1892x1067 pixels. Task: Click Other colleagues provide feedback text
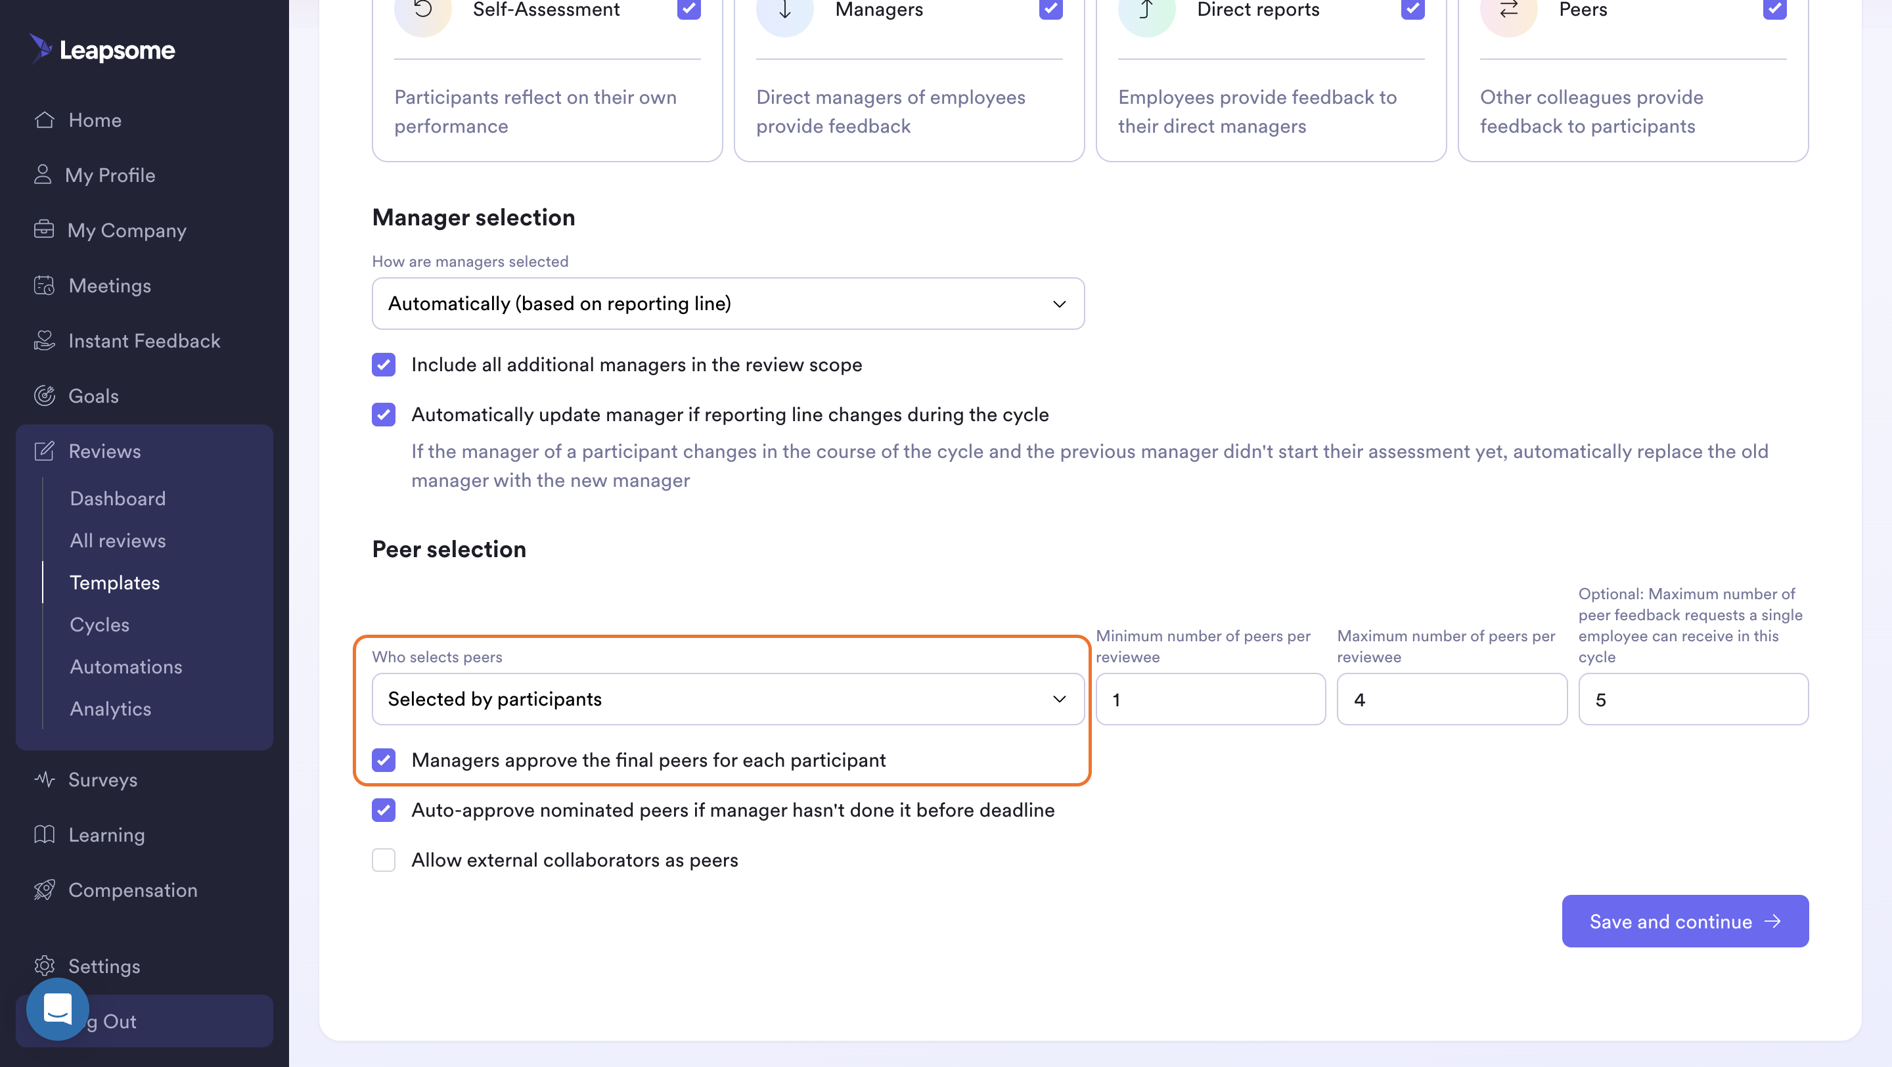1592,112
